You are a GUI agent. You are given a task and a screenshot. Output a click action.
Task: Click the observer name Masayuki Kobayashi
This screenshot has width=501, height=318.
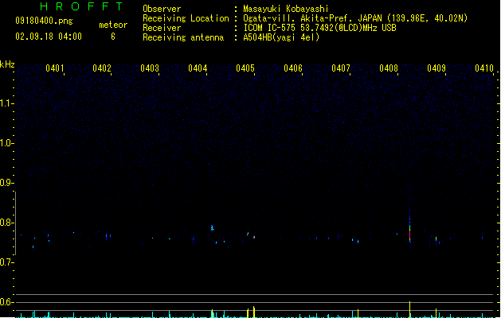286,9
